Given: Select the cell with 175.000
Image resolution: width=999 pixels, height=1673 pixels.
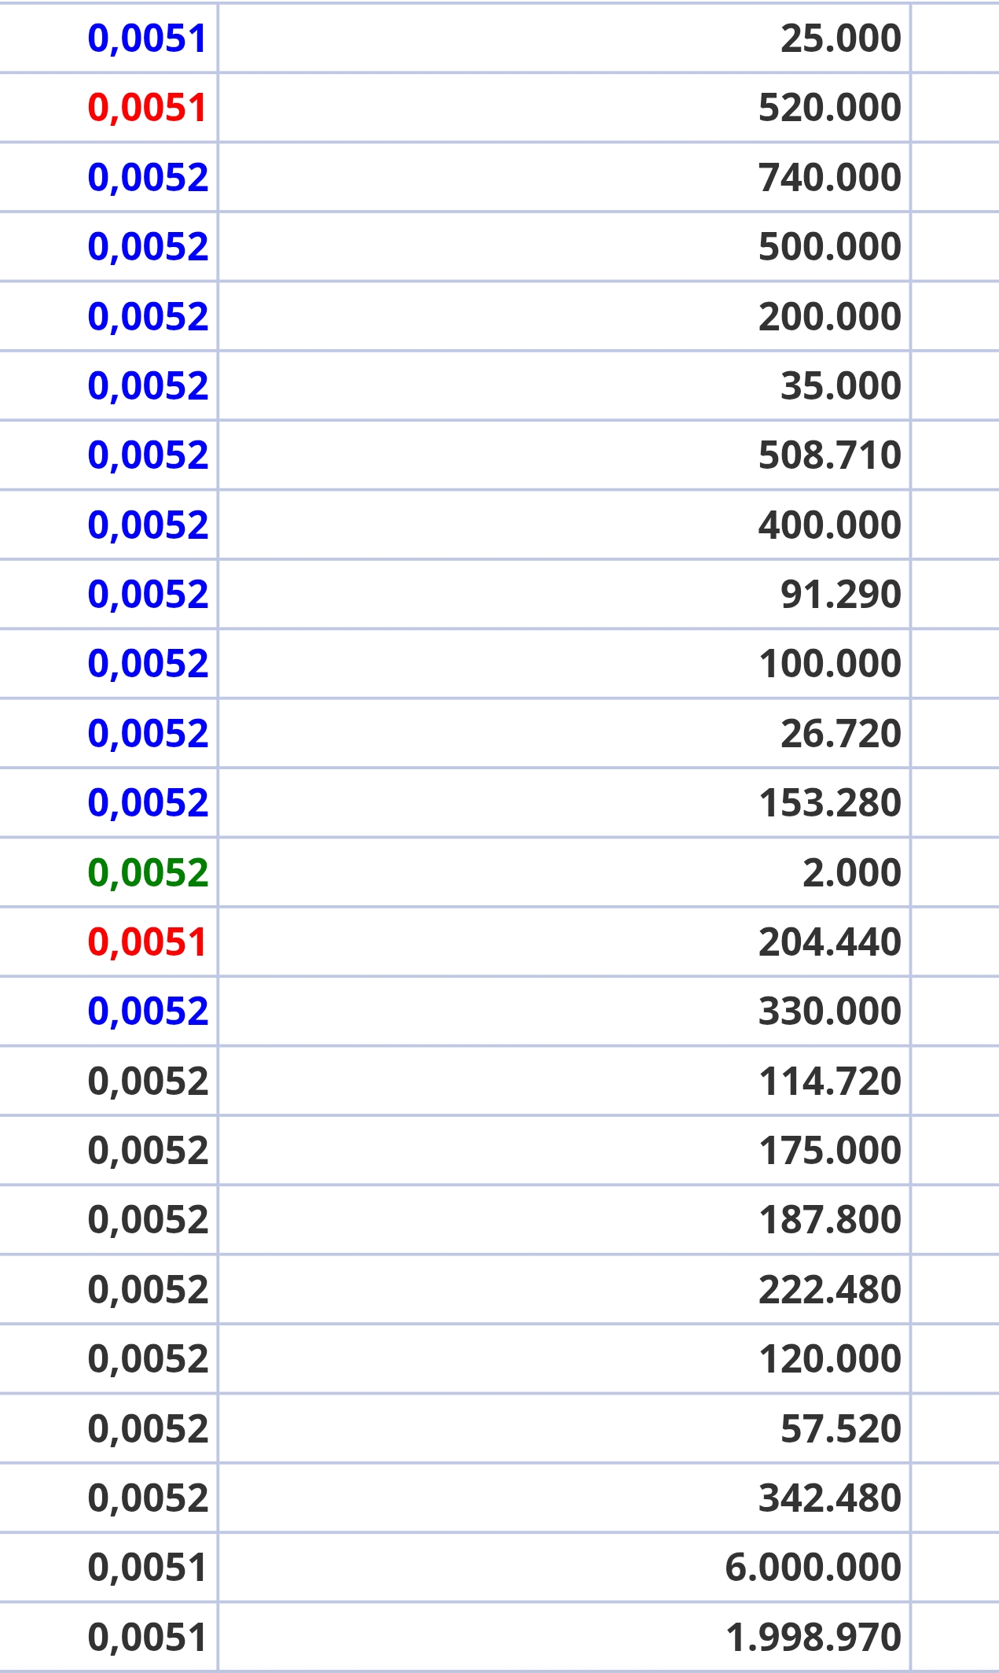Looking at the screenshot, I should coord(564,1150).
